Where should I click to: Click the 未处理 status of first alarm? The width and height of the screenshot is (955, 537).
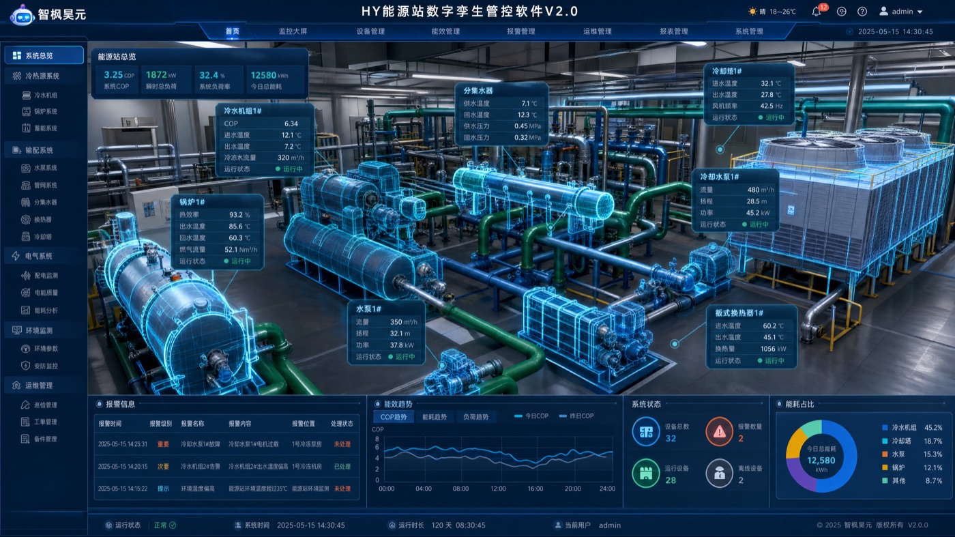pos(342,444)
